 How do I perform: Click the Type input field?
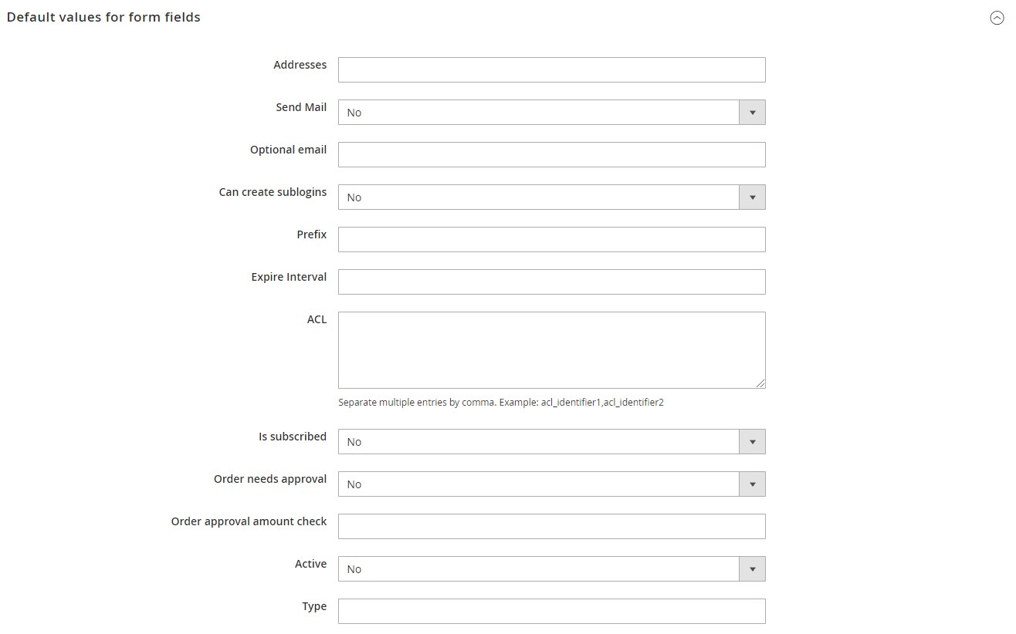click(552, 612)
